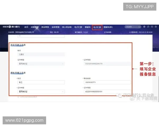Image resolution: width=159 pixels, height=127 pixels.
Task: Click legal representative ID number field ending 677X
Action: click(107, 64)
